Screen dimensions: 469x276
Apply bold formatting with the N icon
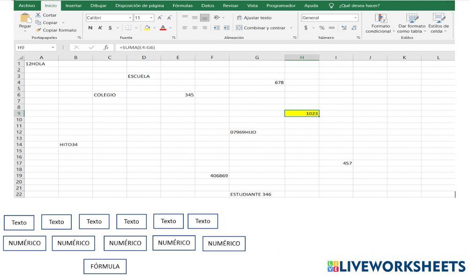(90, 28)
